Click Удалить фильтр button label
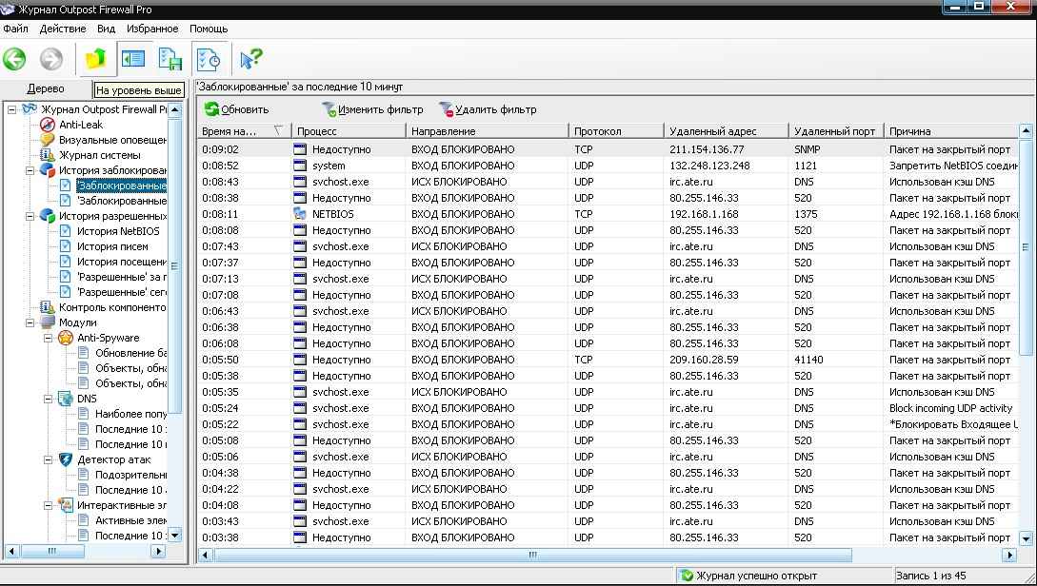Screen dimensions: 1037x586 [x=496, y=109]
